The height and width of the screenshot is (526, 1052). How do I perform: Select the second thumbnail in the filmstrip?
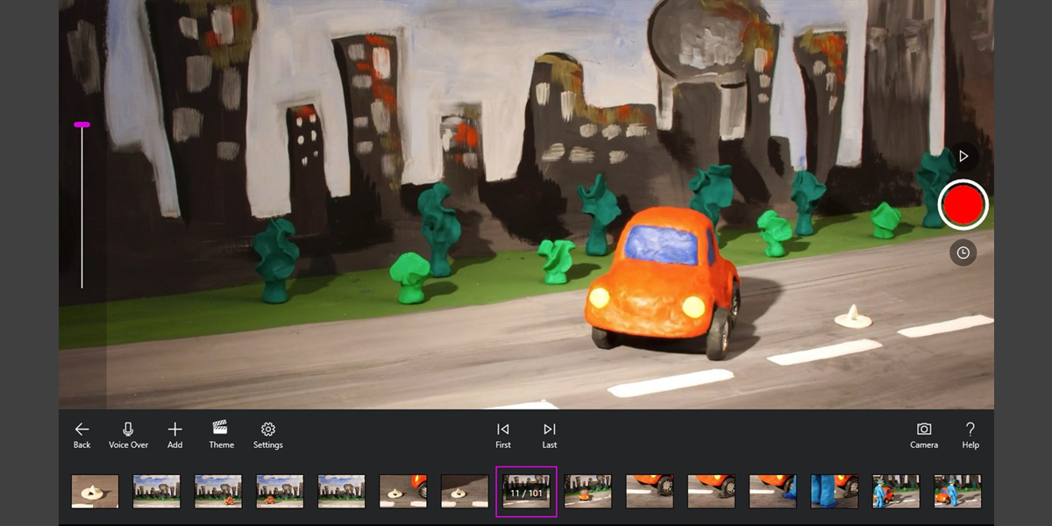(x=155, y=491)
